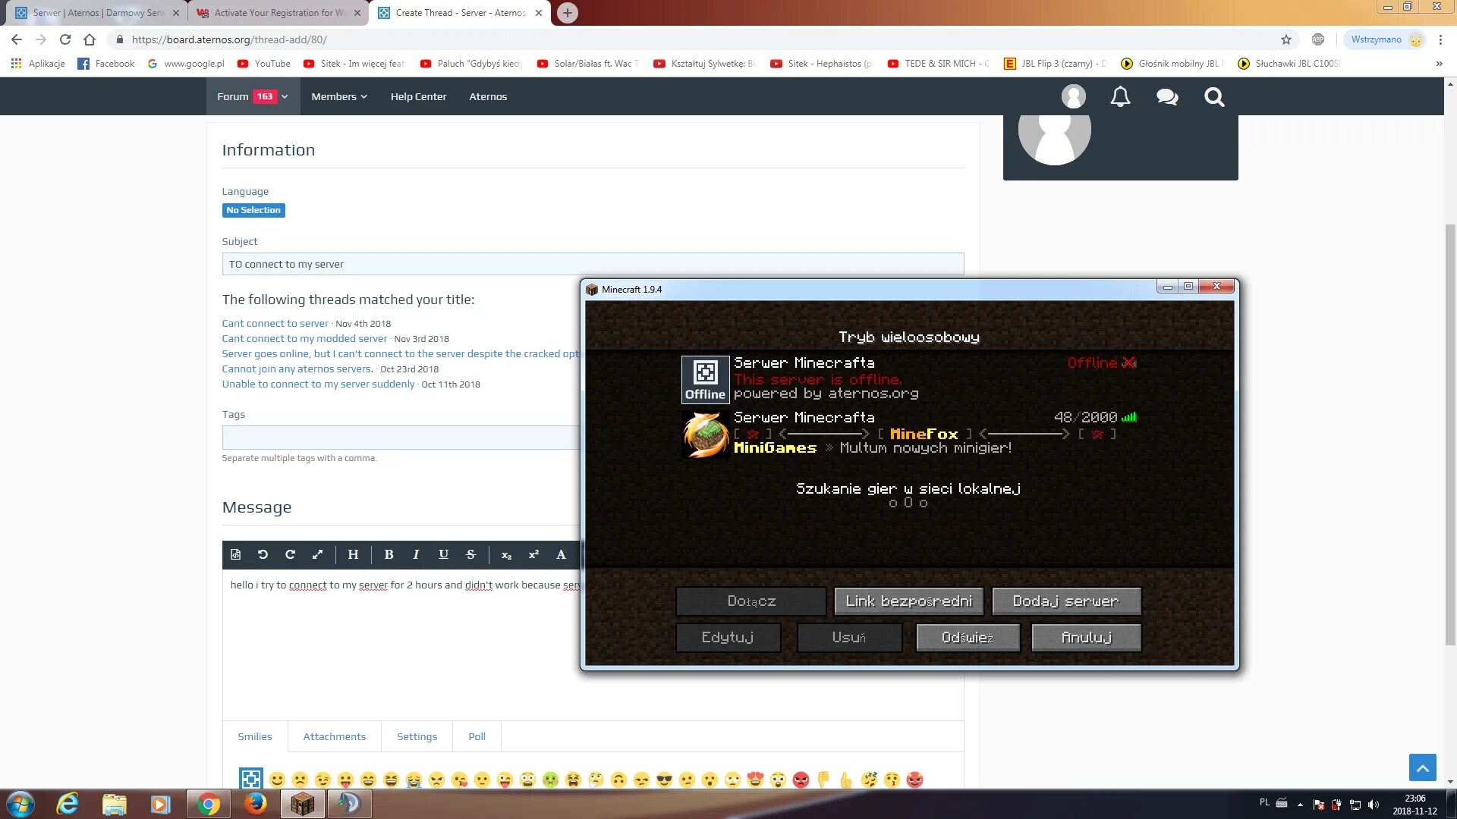Click the editor source view icon
The width and height of the screenshot is (1457, 819).
pos(235,554)
